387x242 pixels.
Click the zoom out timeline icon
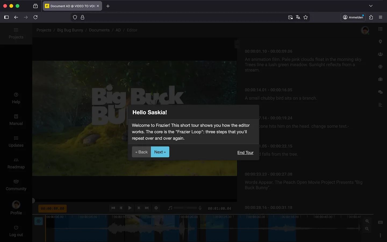tap(367, 229)
